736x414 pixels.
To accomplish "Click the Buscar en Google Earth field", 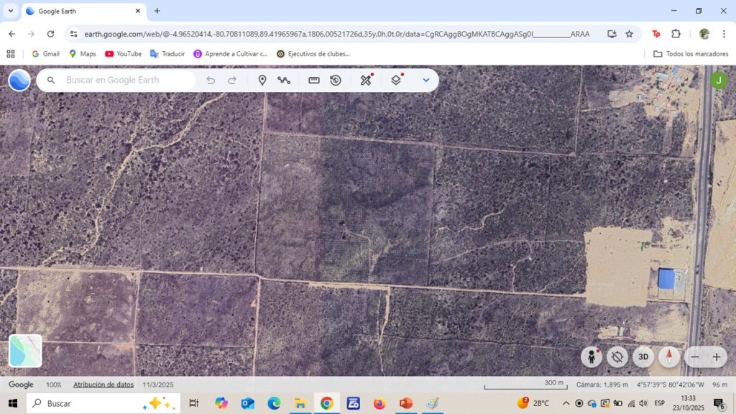I will (x=122, y=80).
